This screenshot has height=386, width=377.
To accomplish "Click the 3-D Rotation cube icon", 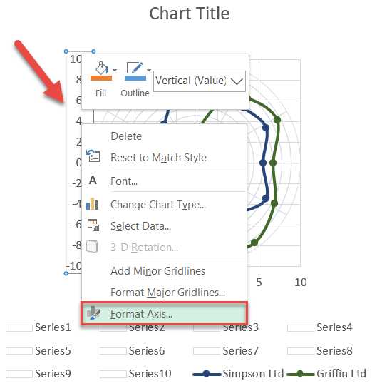I will (x=93, y=246).
